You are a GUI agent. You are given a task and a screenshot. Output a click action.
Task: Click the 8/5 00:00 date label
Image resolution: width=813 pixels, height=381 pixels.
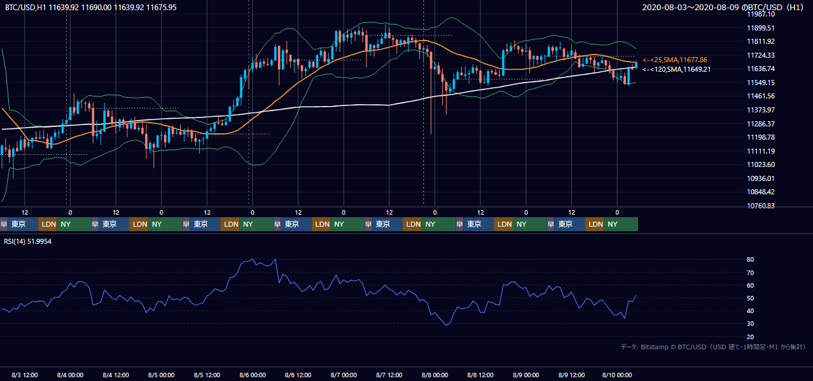(162, 375)
